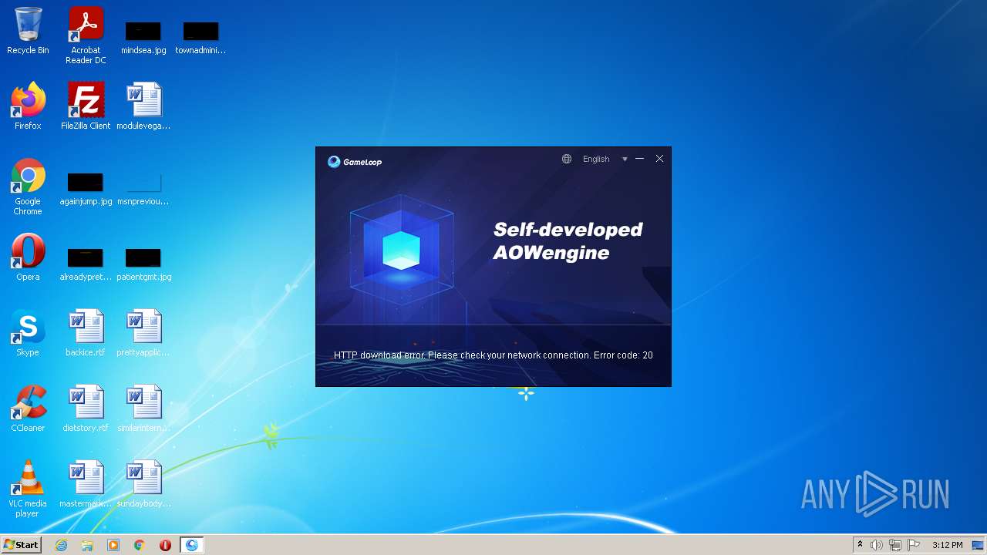Click the globe language icon

click(x=567, y=159)
